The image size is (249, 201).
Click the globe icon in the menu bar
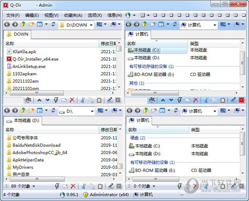pyautogui.click(x=128, y=15)
